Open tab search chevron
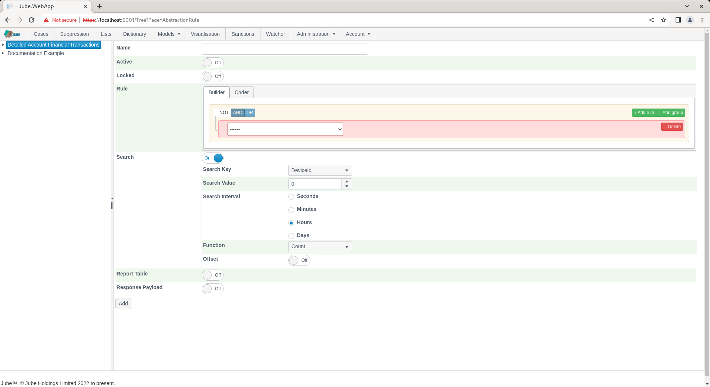Viewport: 710px width, 387px height. (x=687, y=6)
